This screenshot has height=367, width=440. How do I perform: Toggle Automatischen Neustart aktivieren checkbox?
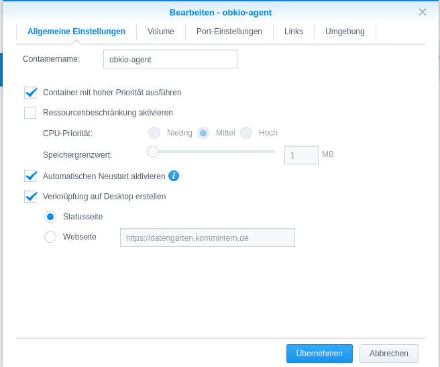[30, 176]
